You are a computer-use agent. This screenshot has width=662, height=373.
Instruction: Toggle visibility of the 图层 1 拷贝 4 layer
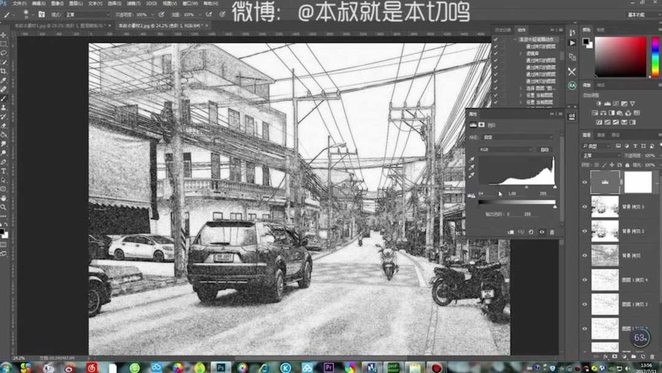pyautogui.click(x=584, y=280)
